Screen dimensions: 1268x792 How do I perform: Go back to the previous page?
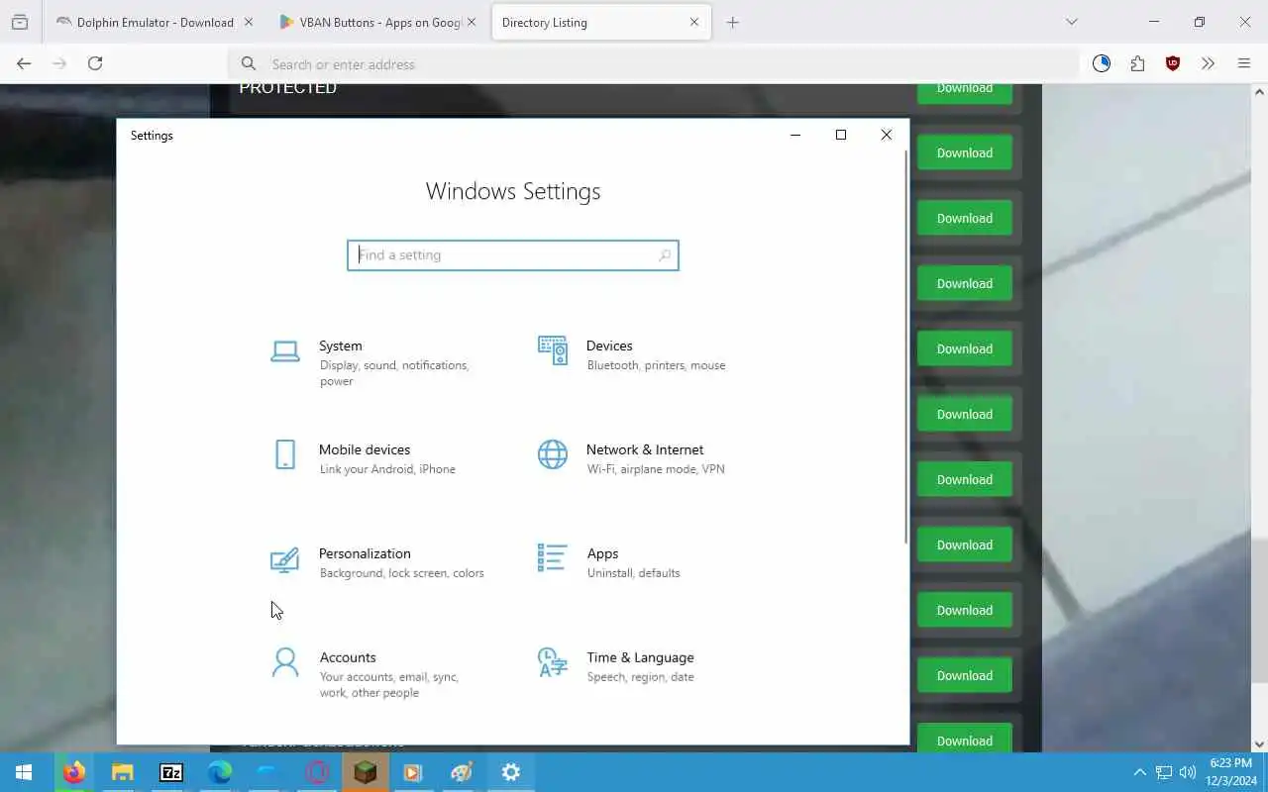tap(24, 63)
